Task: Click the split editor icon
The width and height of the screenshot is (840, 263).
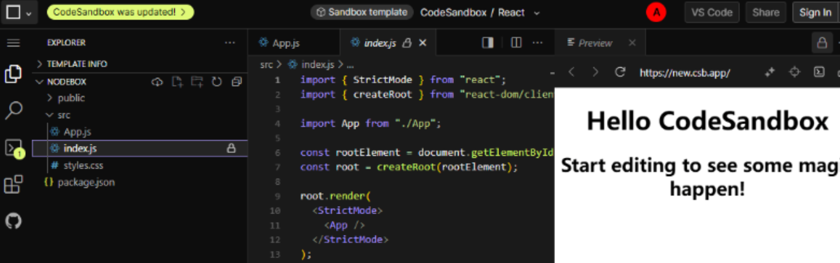Action: click(x=516, y=43)
